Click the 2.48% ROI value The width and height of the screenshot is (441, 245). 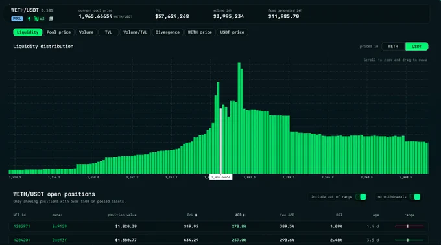pos(337,240)
